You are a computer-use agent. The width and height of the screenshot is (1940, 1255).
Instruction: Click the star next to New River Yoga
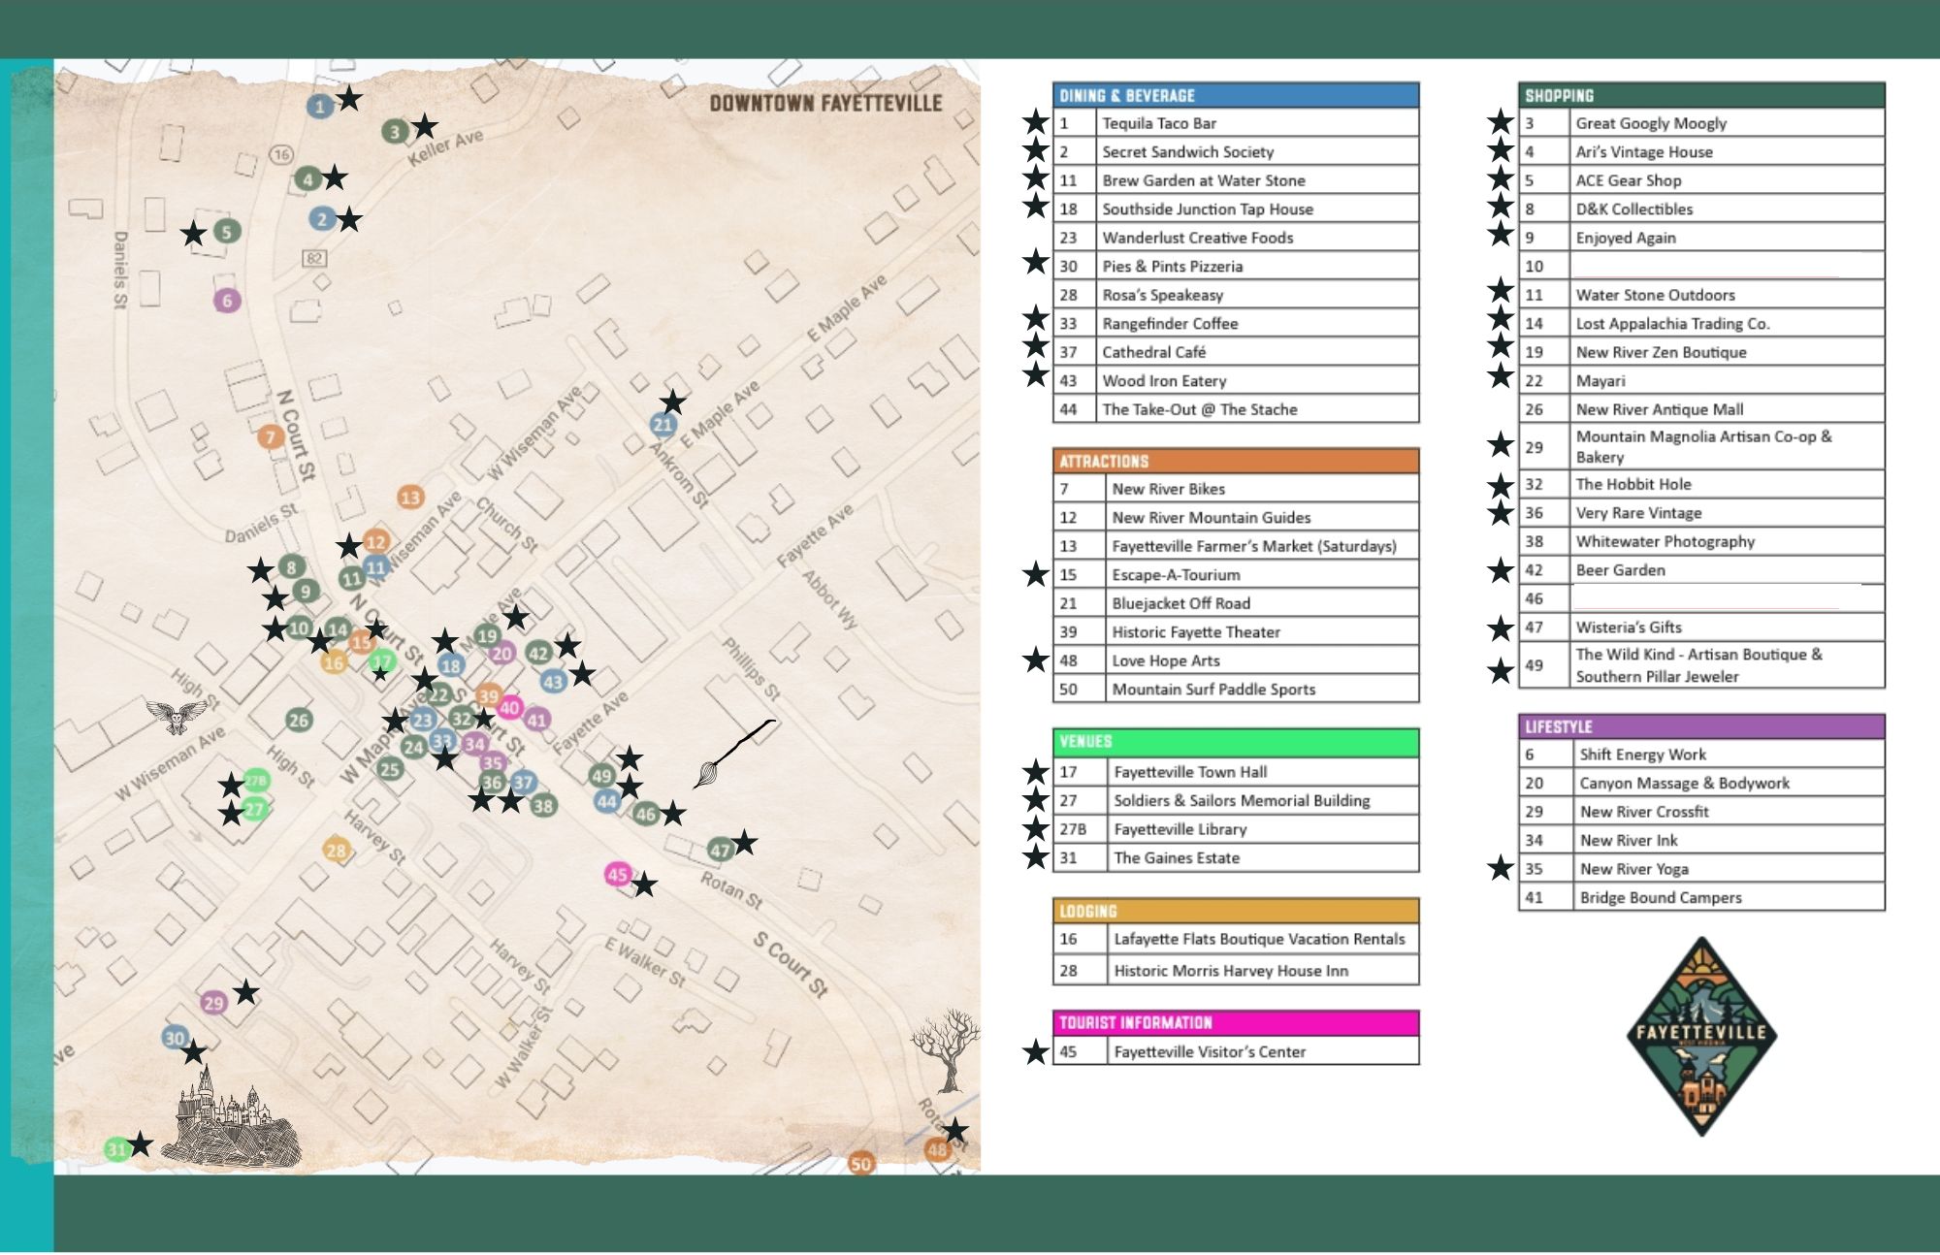point(1501,868)
